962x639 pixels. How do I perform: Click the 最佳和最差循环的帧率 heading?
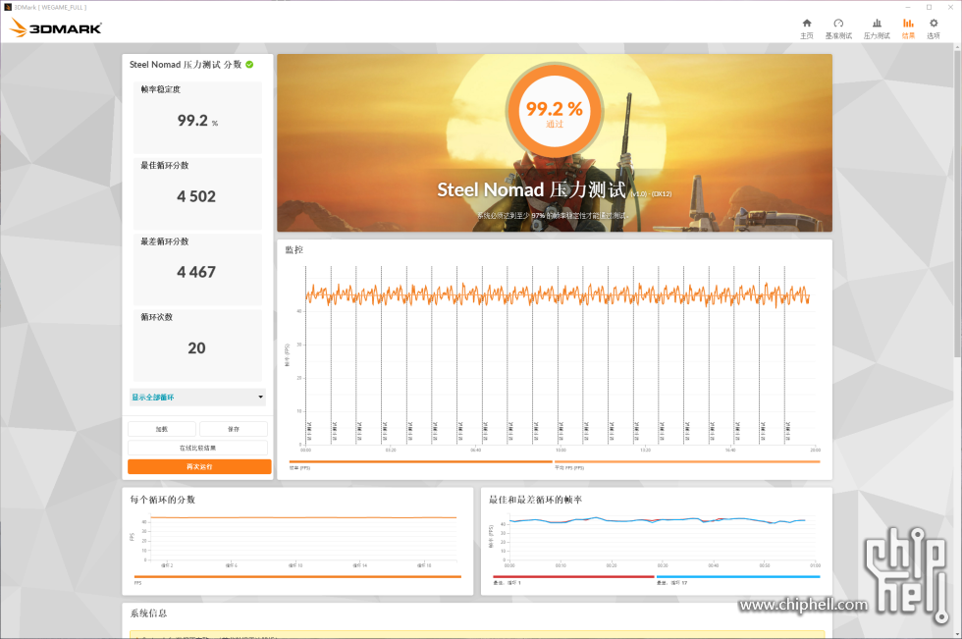[536, 500]
